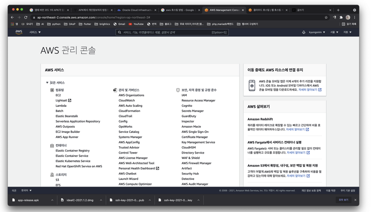Open the Seoul region dropdown
Screen dimensions: 371x212
coord(334,32)
